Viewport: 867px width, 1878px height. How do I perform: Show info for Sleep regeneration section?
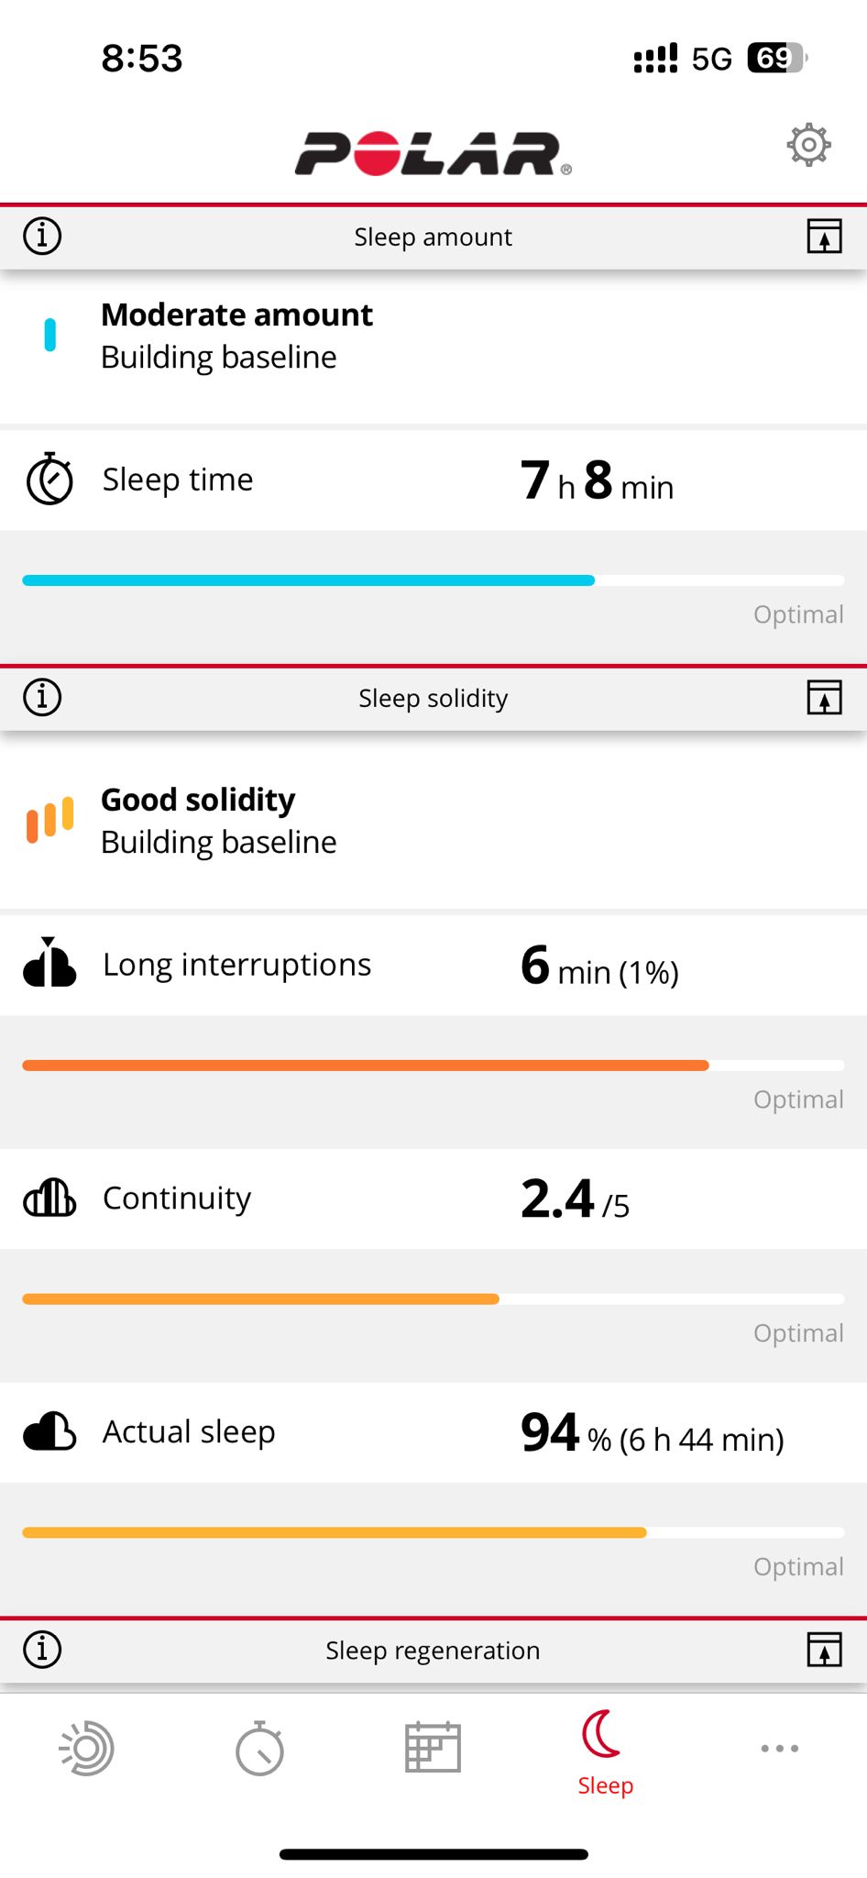(x=42, y=1650)
